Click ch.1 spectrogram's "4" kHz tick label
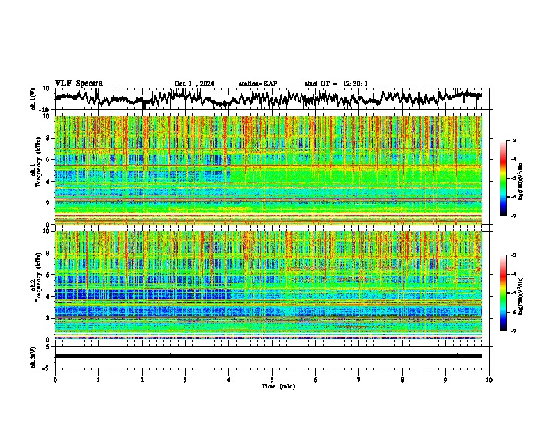Screen dimensions: 551x426 (x=48, y=182)
